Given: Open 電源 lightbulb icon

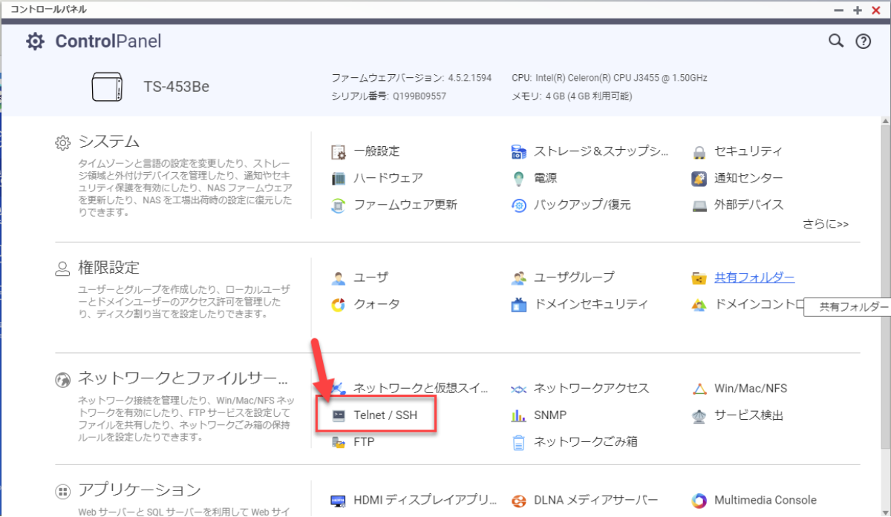Looking at the screenshot, I should pos(519,178).
